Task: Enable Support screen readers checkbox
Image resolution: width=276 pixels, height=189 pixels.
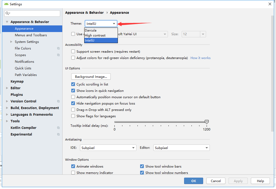Action: pyautogui.click(x=73, y=51)
